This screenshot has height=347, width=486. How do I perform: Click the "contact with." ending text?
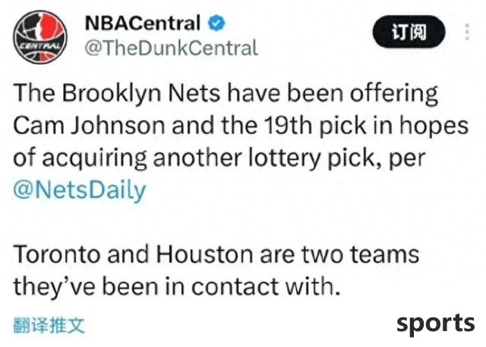click(266, 286)
